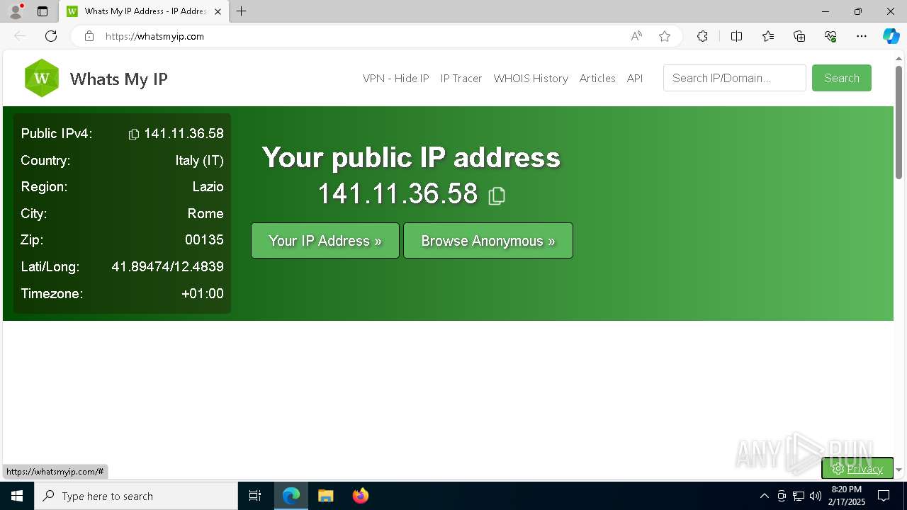View site information lock icon
The width and height of the screenshot is (907, 510).
89,36
